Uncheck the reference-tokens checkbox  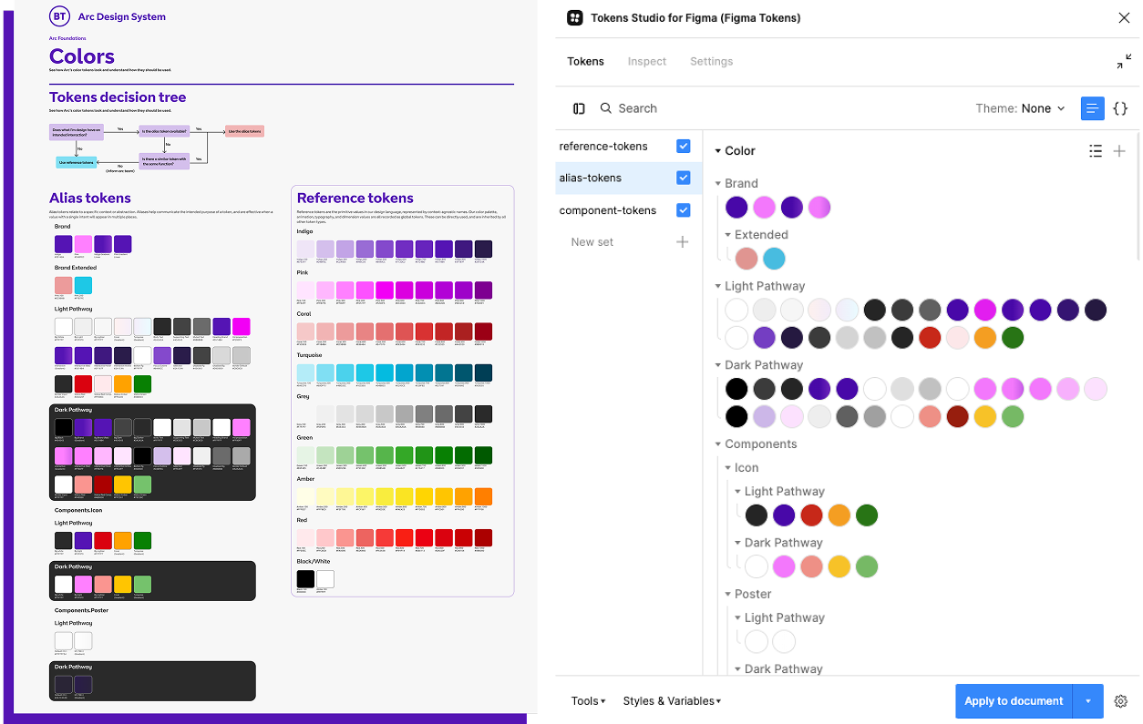[684, 147]
